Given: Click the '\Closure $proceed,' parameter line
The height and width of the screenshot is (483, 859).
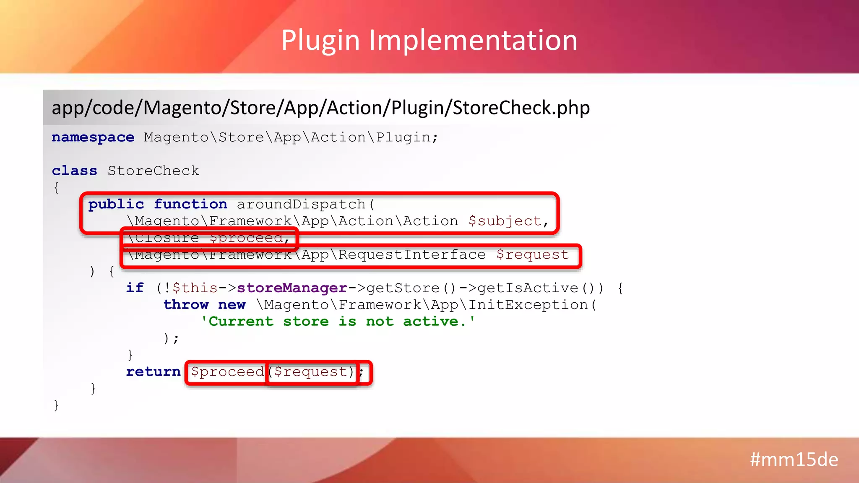Looking at the screenshot, I should coord(208,238).
